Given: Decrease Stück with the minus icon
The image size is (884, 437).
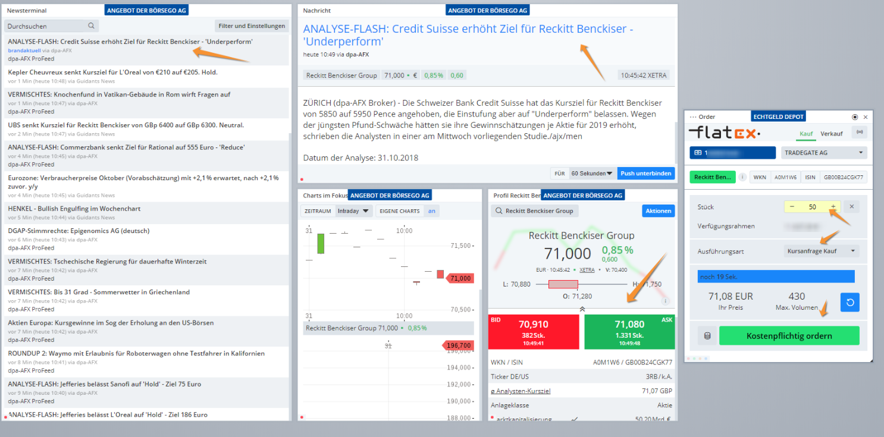Looking at the screenshot, I should coord(792,207).
